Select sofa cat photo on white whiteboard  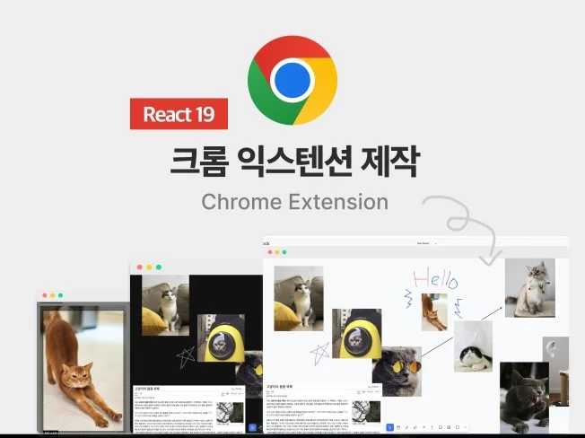tap(299, 299)
